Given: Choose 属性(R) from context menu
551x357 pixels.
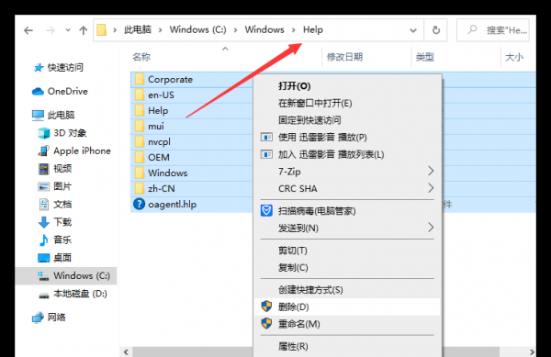Looking at the screenshot, I should 347,347.
